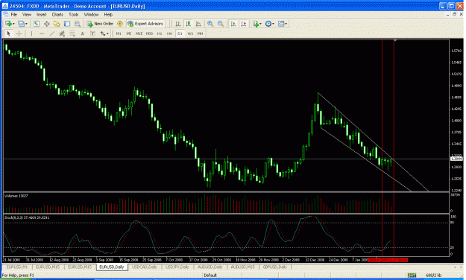
Task: Select the MN monthly timeframe button
Action: [x=201, y=34]
